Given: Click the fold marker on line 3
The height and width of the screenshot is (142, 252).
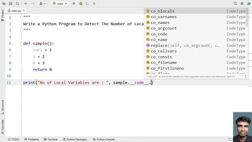Looking at the screenshot, I should click(x=22, y=30).
